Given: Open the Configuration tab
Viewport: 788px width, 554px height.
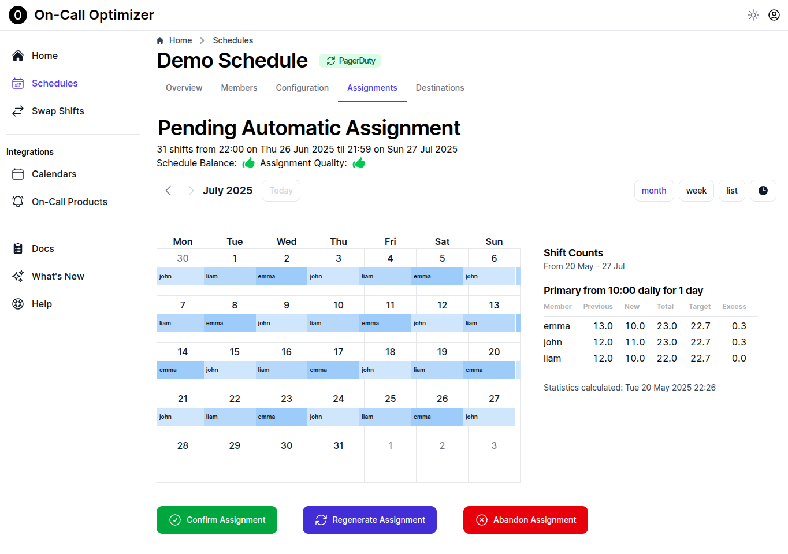Looking at the screenshot, I should pyautogui.click(x=302, y=88).
